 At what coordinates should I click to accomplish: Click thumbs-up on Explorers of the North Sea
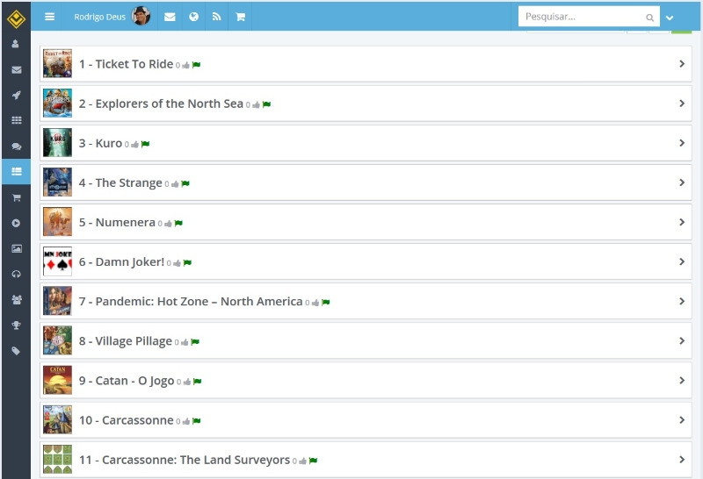pyautogui.click(x=256, y=104)
